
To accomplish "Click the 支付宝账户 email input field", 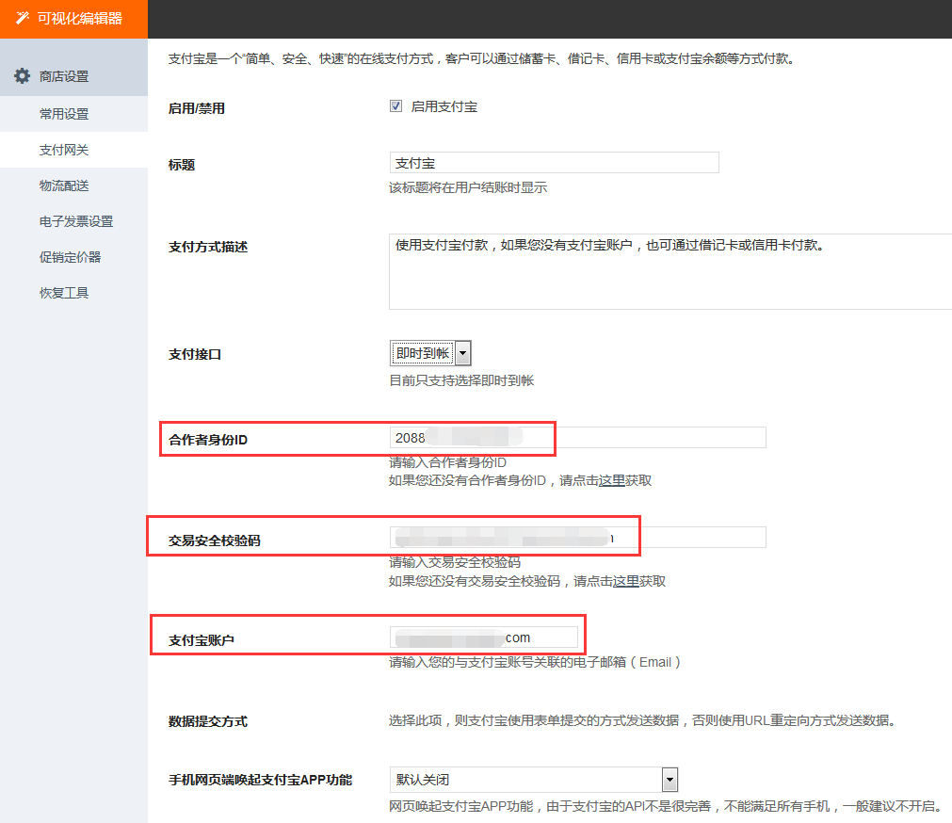I will [483, 637].
